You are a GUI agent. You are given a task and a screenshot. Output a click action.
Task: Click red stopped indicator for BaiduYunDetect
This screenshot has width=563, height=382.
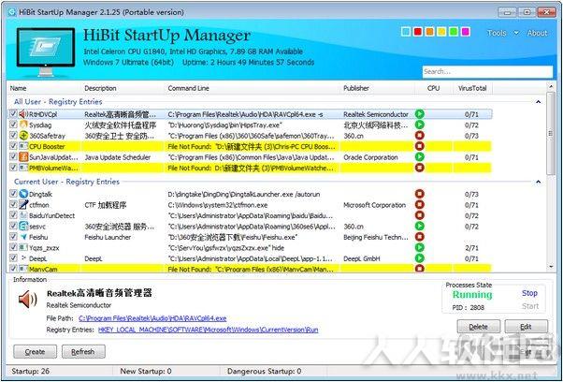tap(419, 215)
